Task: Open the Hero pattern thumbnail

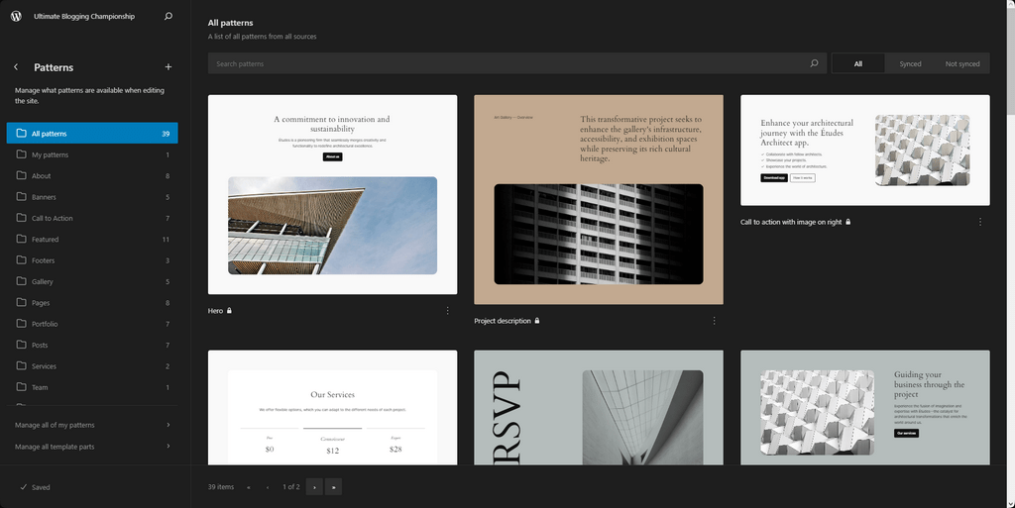Action: (x=332, y=194)
